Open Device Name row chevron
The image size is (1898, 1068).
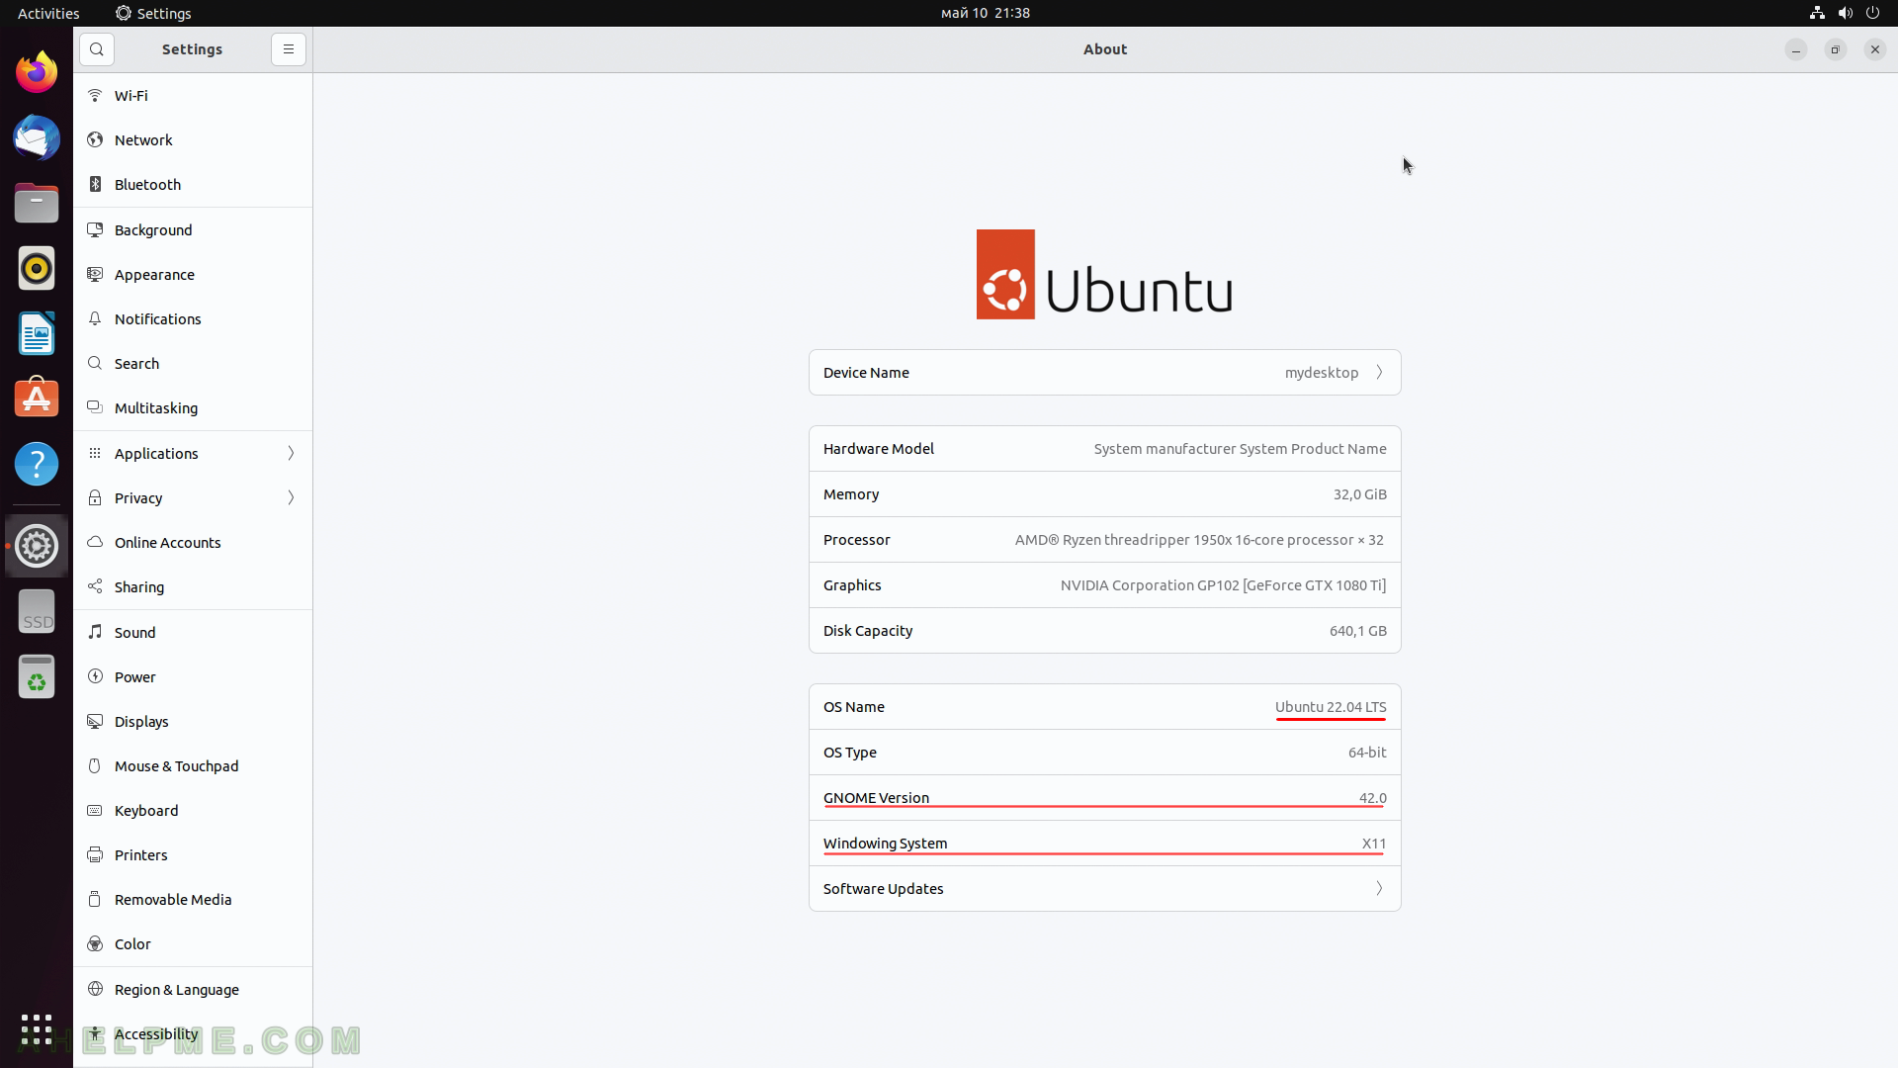click(1379, 373)
